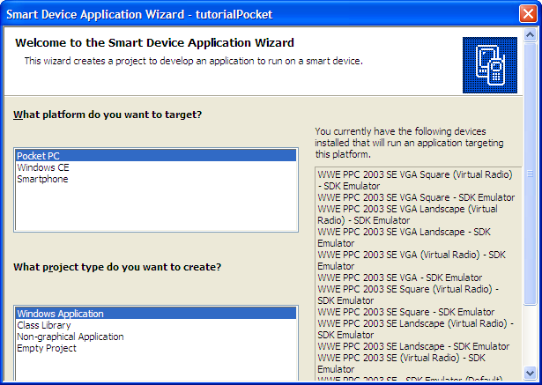
Task: Select WWE PPC 2003 SE Square - SDK Emulator
Action: (x=405, y=312)
